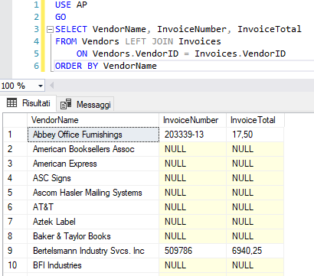This screenshot has width=314, height=276.
Task: Click the Risultati grid icon
Action: point(11,102)
